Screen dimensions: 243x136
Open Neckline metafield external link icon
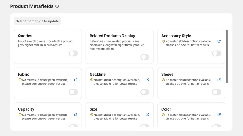point(147,80)
